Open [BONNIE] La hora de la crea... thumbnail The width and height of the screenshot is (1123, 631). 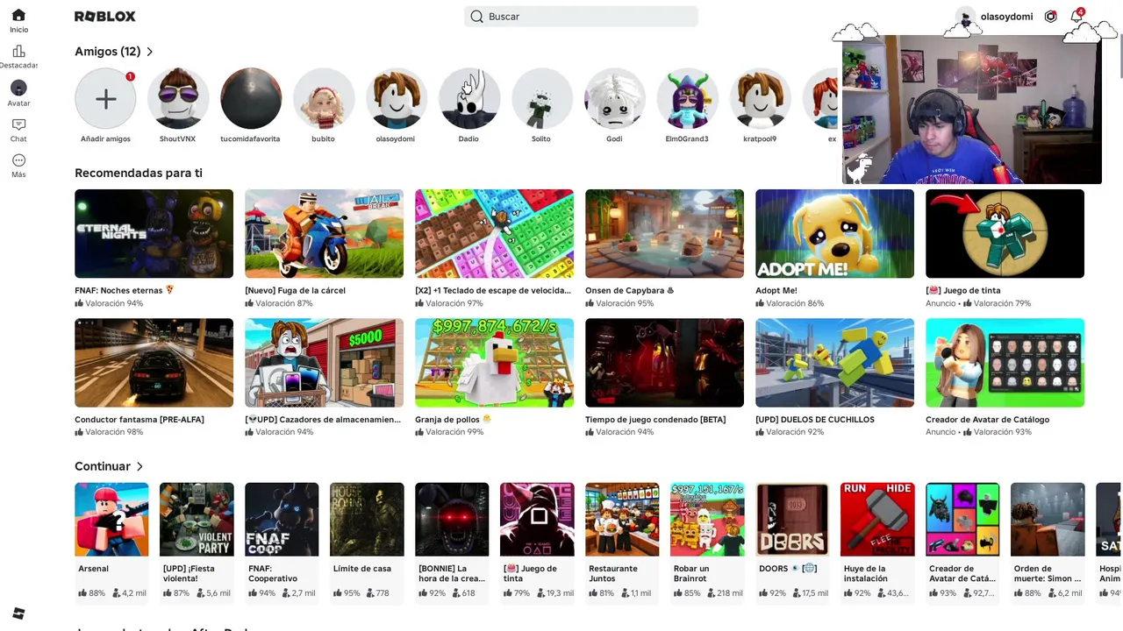[452, 519]
